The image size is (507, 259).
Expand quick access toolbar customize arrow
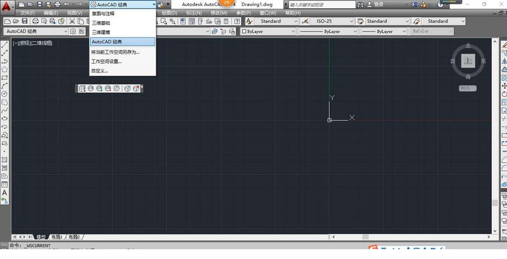pyautogui.click(x=168, y=4)
